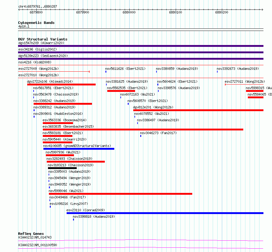Click the Cytogenetic Bands track title

[36, 23]
